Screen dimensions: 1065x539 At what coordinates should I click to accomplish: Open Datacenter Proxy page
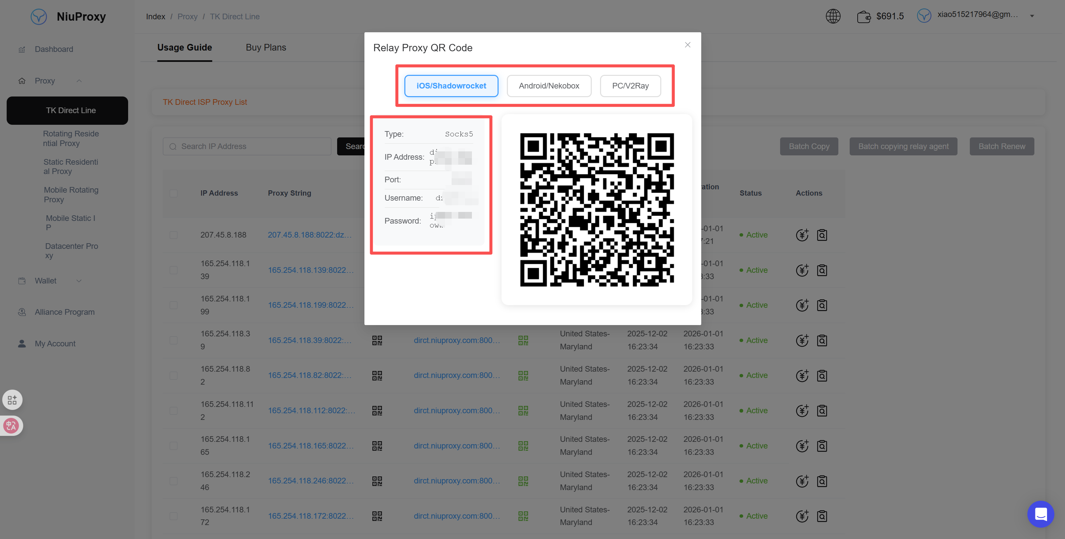tap(72, 251)
